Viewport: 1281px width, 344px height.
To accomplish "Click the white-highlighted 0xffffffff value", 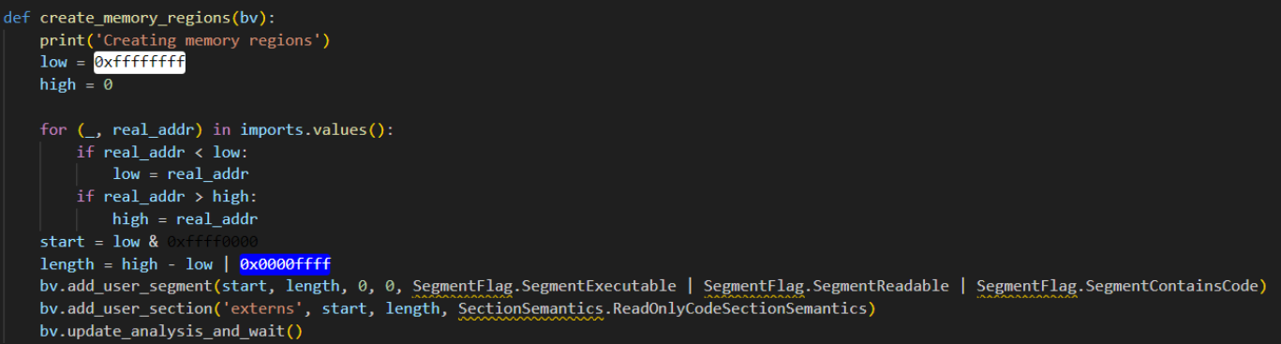I will click(139, 62).
